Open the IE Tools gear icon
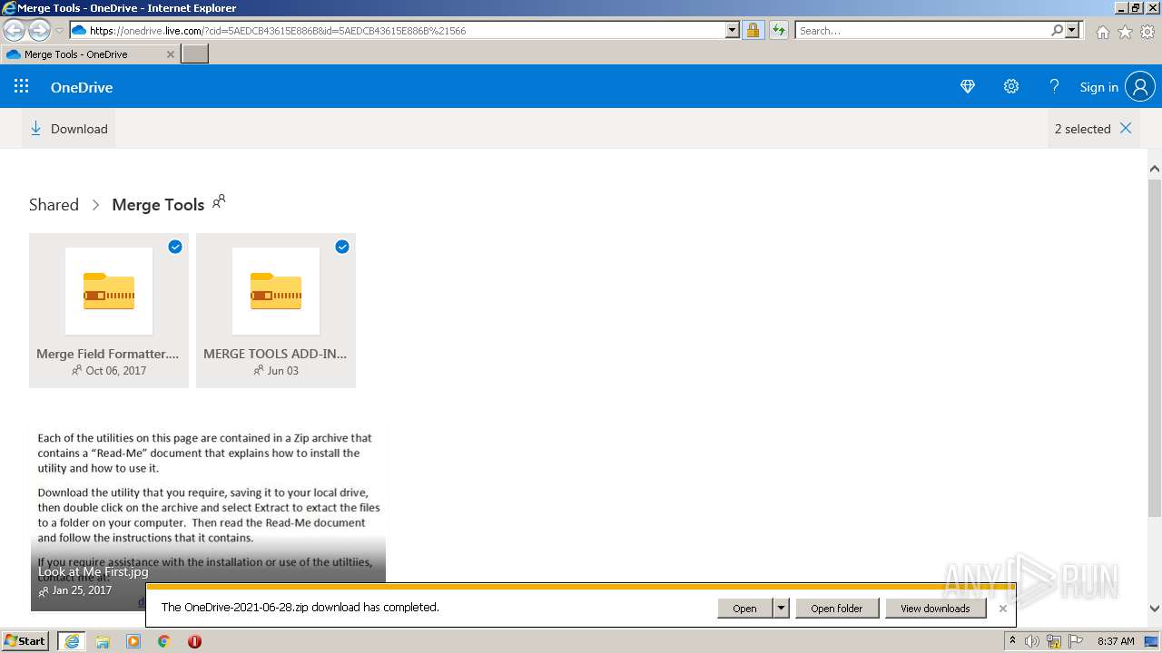This screenshot has height=653, width=1162. point(1147,32)
